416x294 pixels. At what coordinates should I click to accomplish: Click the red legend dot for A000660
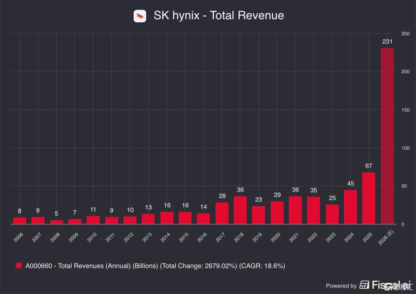click(18, 266)
